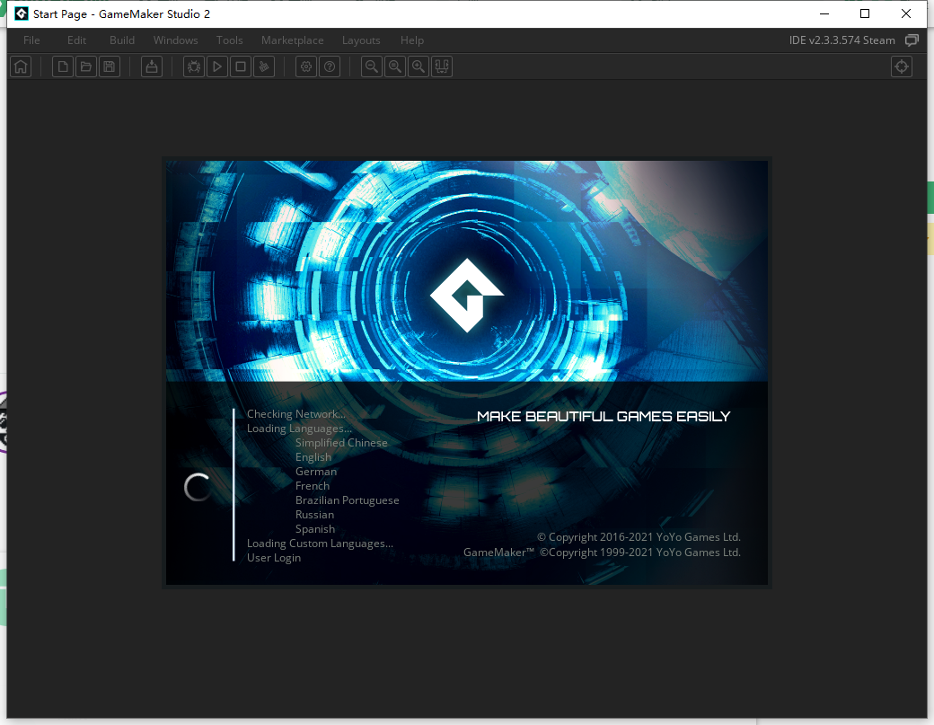Viewport: 934px width, 725px height.
Task: Click 'Russian' in language list
Action: 315,514
